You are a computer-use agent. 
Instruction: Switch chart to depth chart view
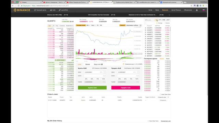pyautogui.click(x=132, y=25)
